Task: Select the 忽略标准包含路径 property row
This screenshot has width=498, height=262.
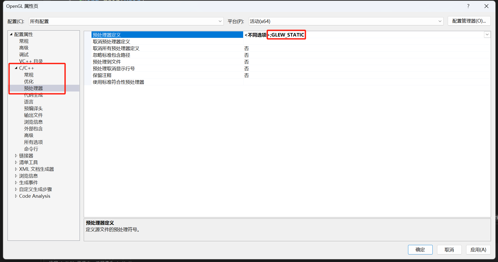Action: tap(167, 55)
